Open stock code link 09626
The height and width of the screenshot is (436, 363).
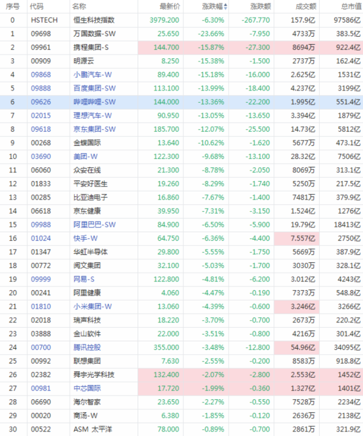click(x=41, y=102)
